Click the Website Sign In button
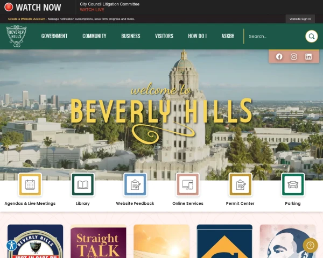This screenshot has height=258, width=323. pyautogui.click(x=300, y=19)
